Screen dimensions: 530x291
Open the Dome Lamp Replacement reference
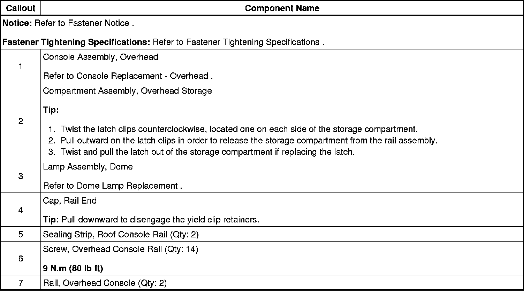139,186
